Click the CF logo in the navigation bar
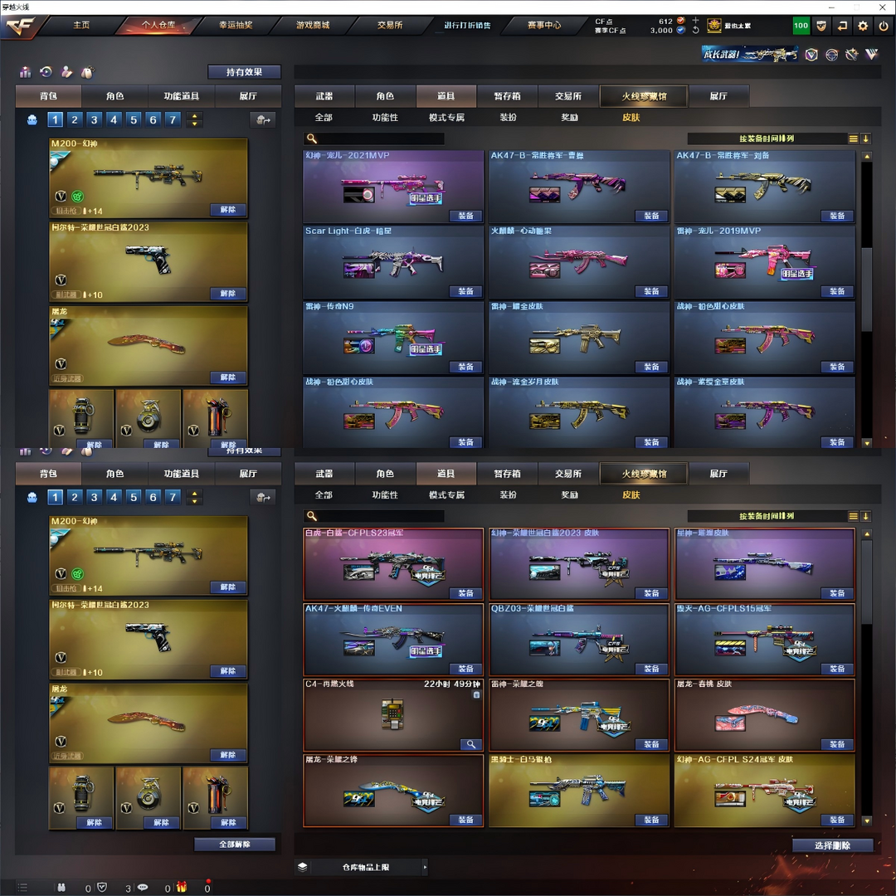Viewport: 896px width, 896px height. [x=20, y=26]
